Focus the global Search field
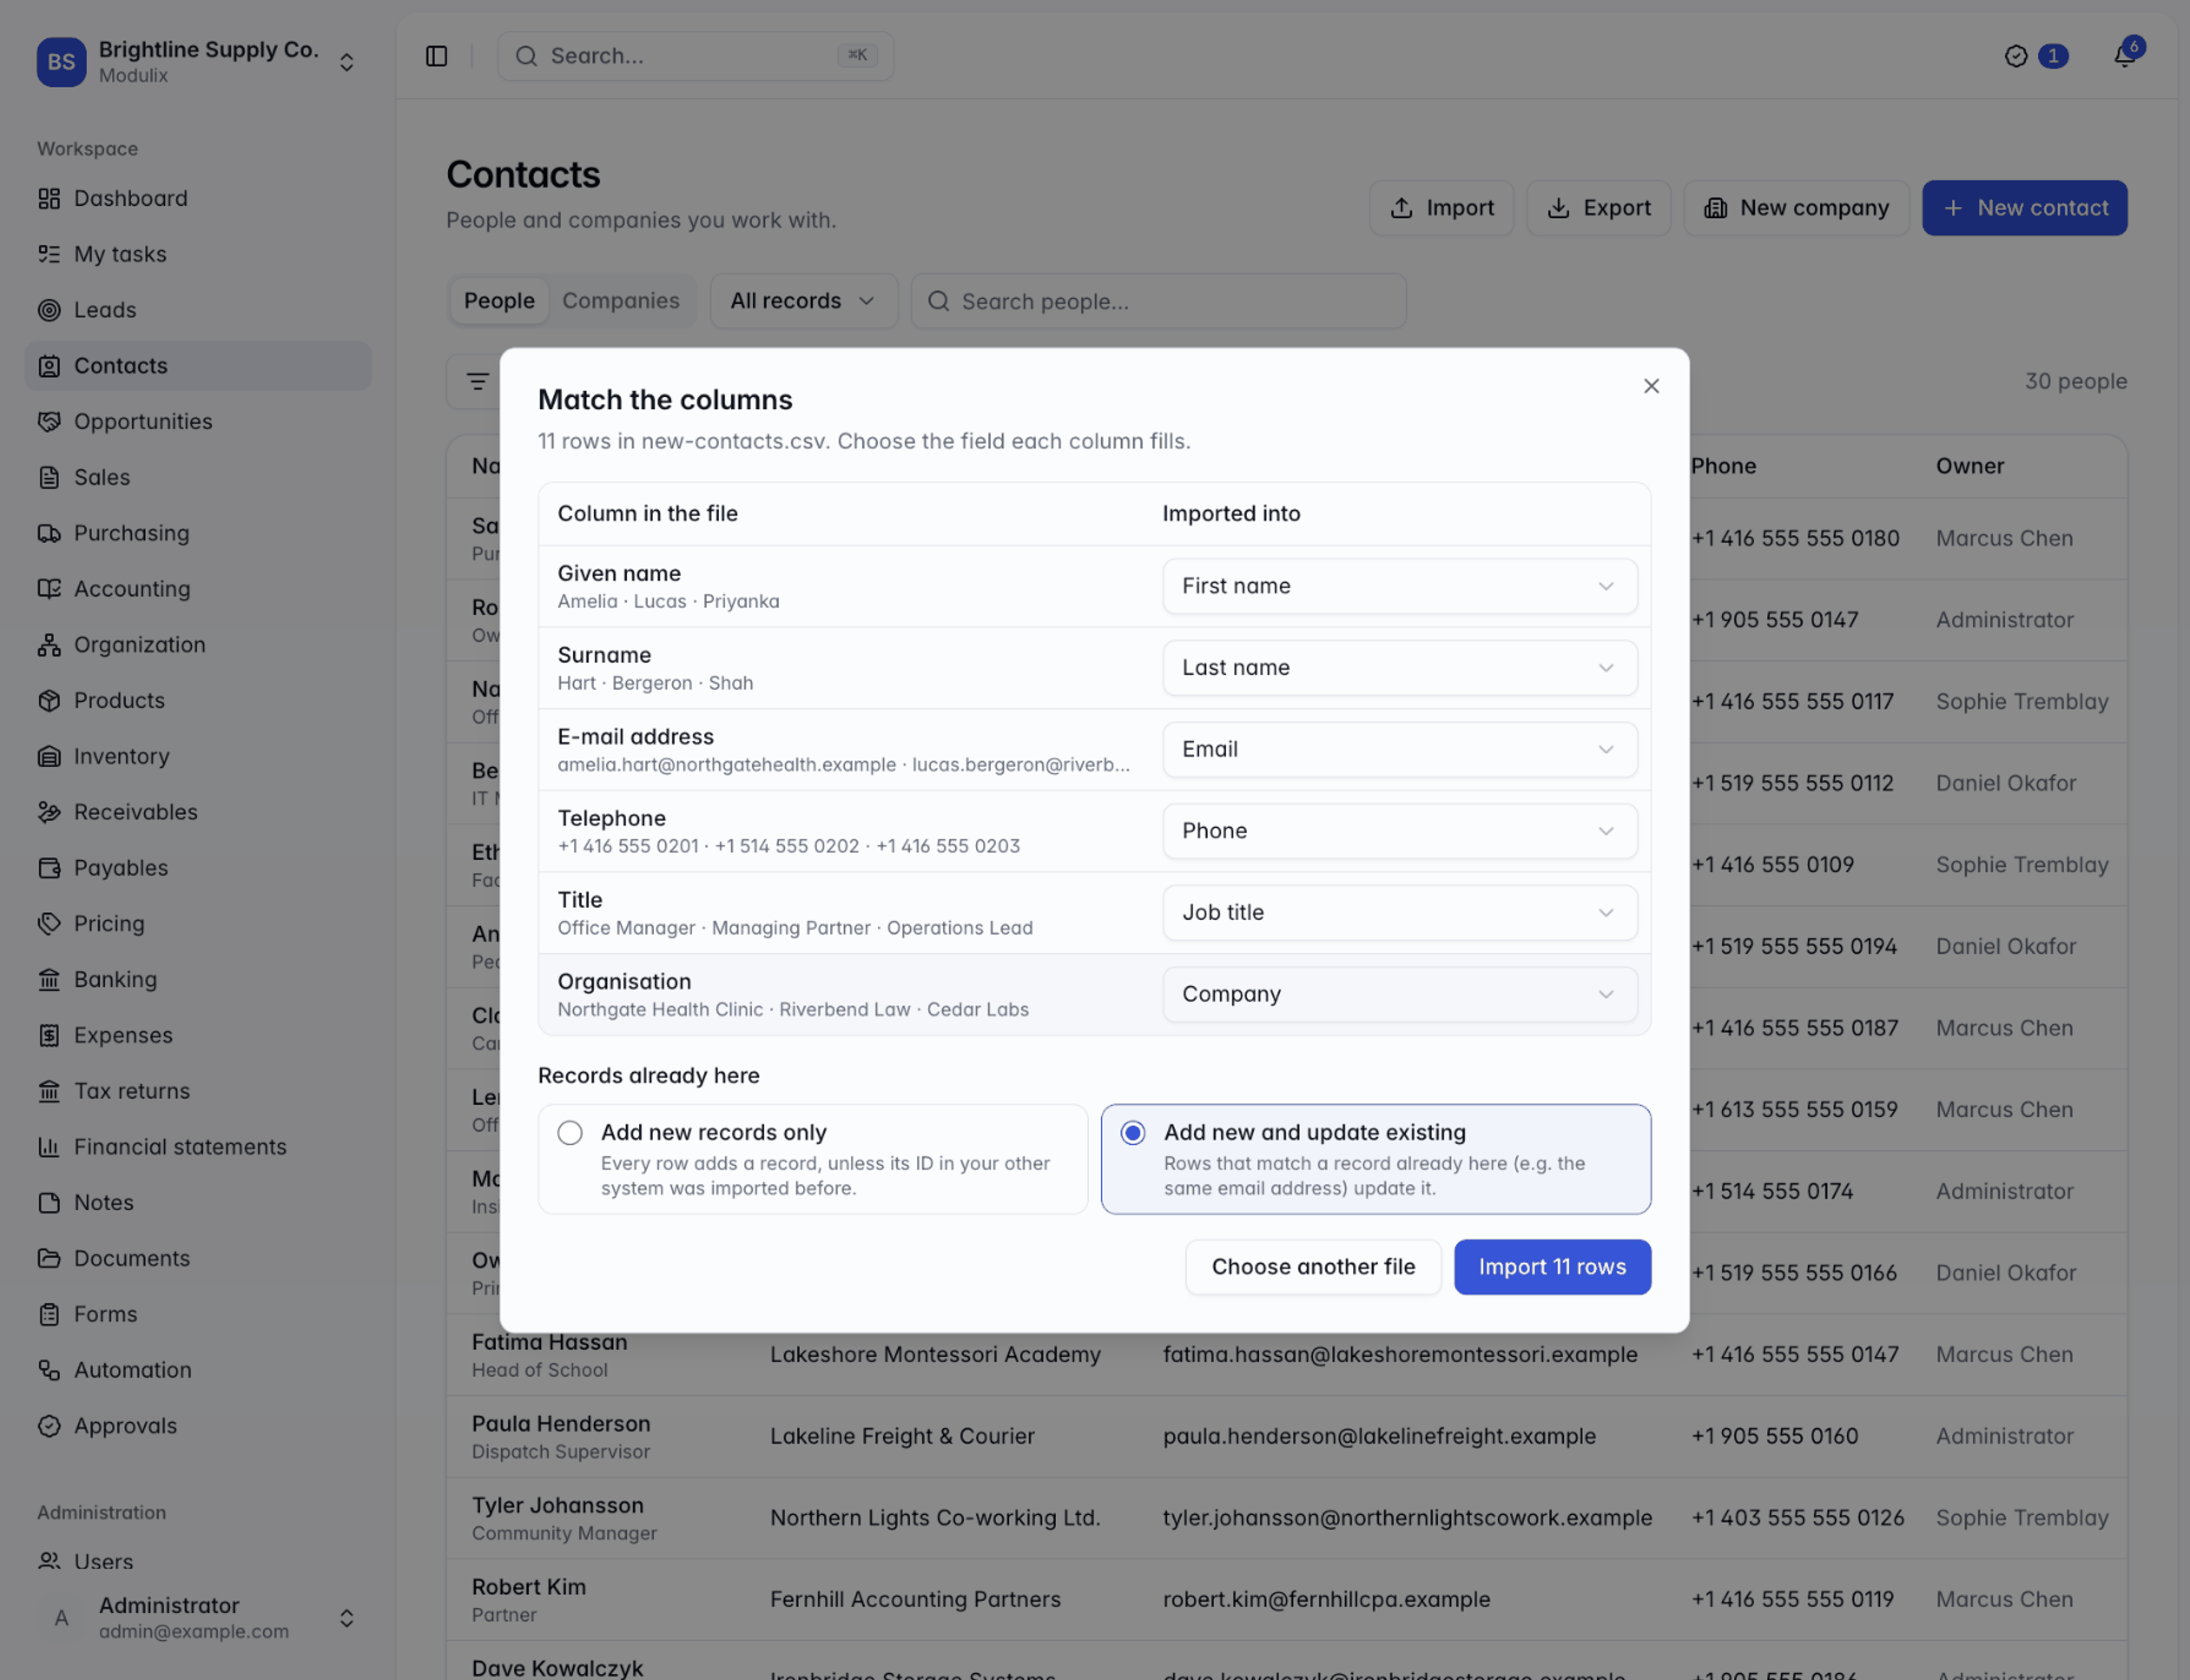Screen dimensions: 2190x1680 tap(695, 56)
